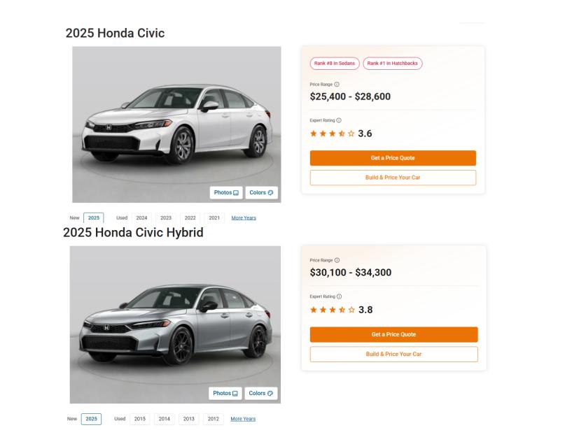Select the 2015 used year for Civic Hybrid
This screenshot has width=572, height=430.
[x=140, y=419]
